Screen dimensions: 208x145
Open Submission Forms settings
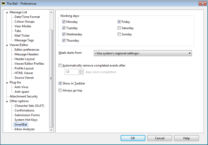27,115
